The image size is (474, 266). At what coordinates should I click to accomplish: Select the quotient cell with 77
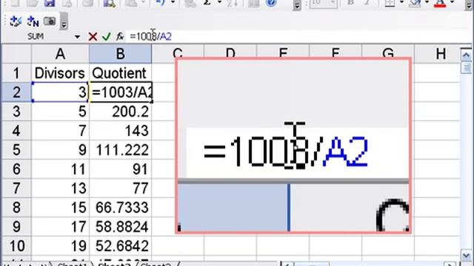pos(120,188)
